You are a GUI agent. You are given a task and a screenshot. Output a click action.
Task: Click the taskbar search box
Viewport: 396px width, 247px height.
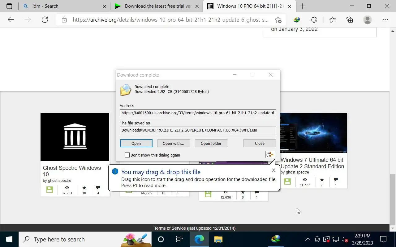point(85,239)
